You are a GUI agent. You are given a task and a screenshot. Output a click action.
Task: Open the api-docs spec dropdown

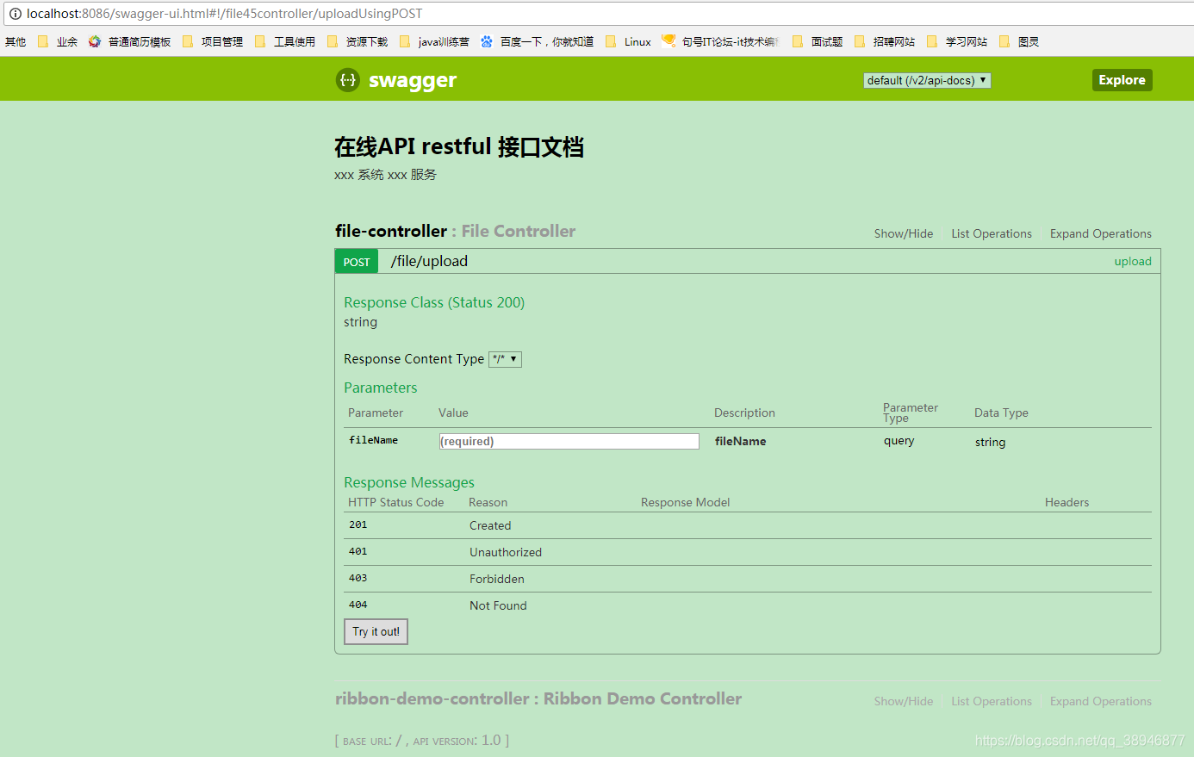(x=927, y=80)
